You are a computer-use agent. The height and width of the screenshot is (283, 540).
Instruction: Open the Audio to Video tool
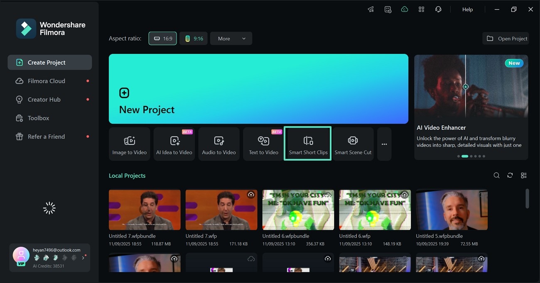[219, 144]
